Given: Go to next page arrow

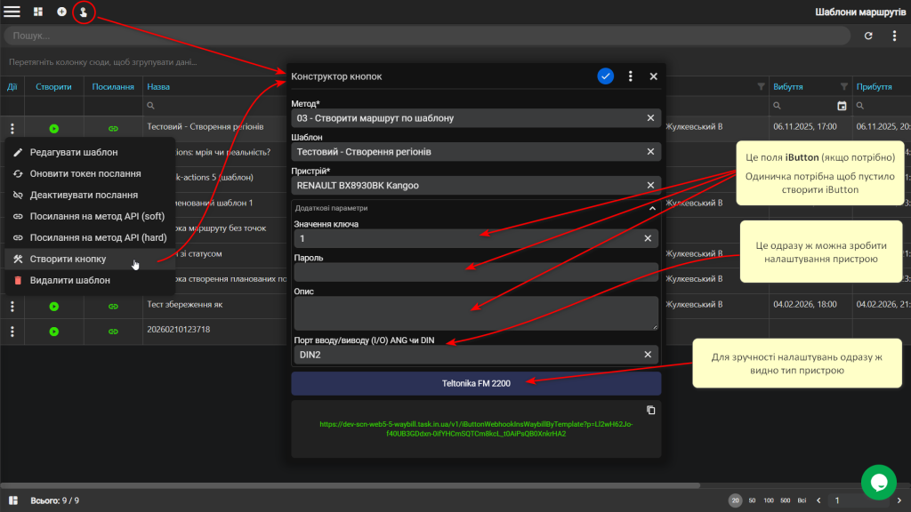Looking at the screenshot, I should pos(899,500).
